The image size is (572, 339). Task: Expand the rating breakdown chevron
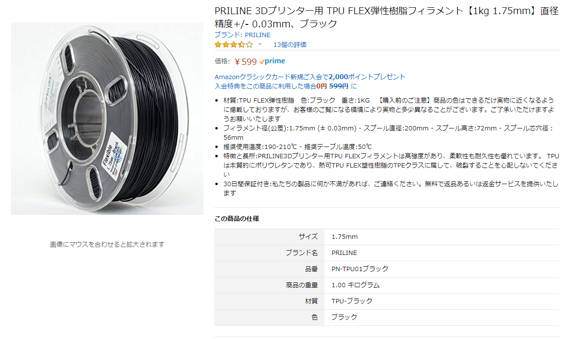260,44
